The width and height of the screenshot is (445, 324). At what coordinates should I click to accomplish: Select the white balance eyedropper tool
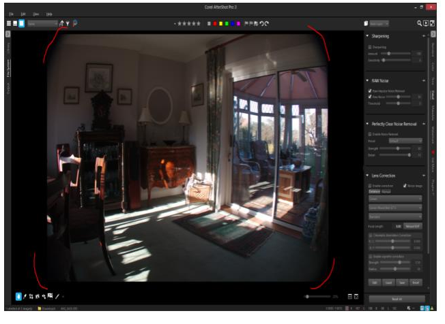[x=25, y=297]
